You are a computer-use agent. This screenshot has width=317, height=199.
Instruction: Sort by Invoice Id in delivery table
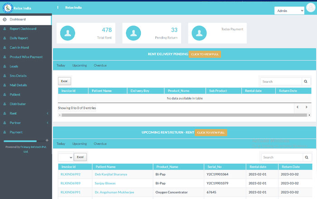tap(73, 91)
